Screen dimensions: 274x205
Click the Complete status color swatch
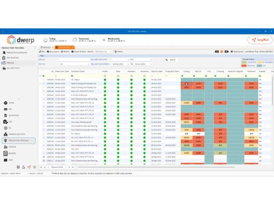coord(244,62)
